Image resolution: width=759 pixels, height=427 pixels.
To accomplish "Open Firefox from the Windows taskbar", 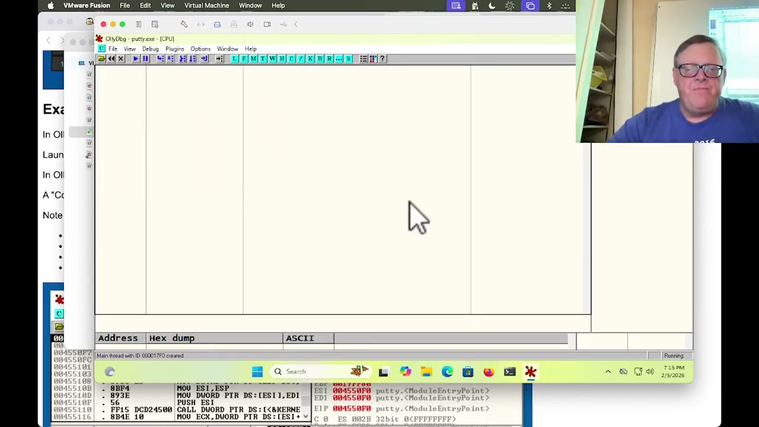I will (489, 372).
